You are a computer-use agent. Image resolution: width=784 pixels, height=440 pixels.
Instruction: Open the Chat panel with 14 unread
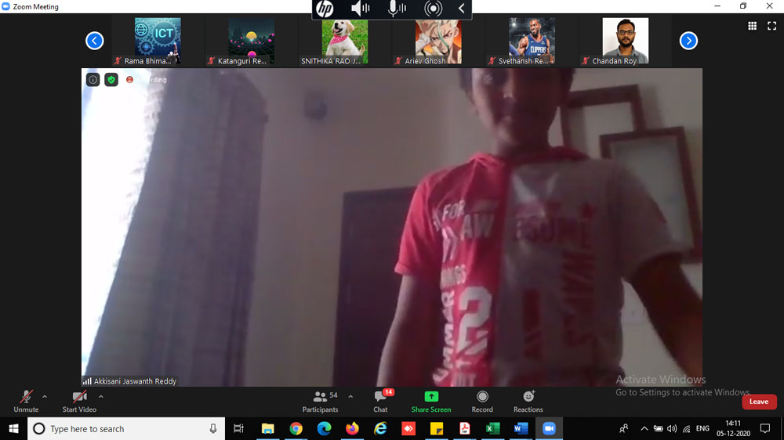(380, 401)
